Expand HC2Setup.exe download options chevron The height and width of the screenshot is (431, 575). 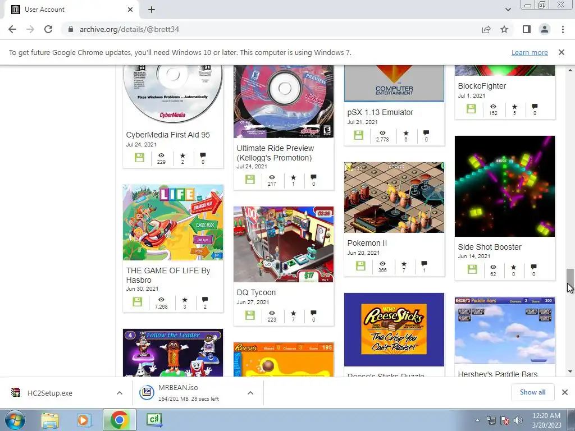(x=120, y=393)
